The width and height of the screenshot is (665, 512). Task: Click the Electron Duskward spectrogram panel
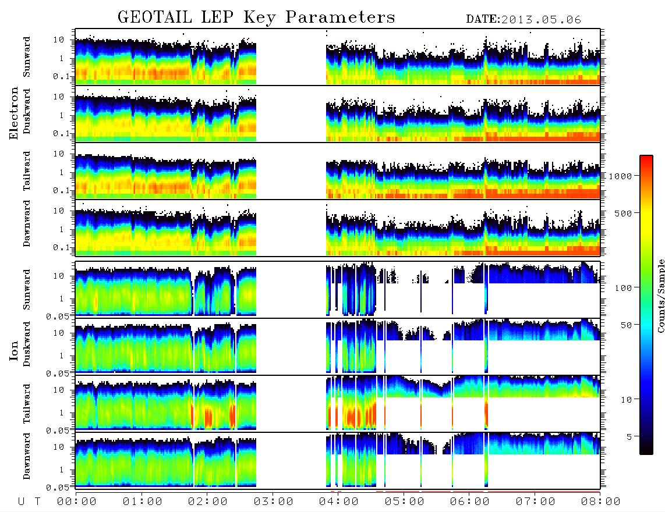coord(338,113)
